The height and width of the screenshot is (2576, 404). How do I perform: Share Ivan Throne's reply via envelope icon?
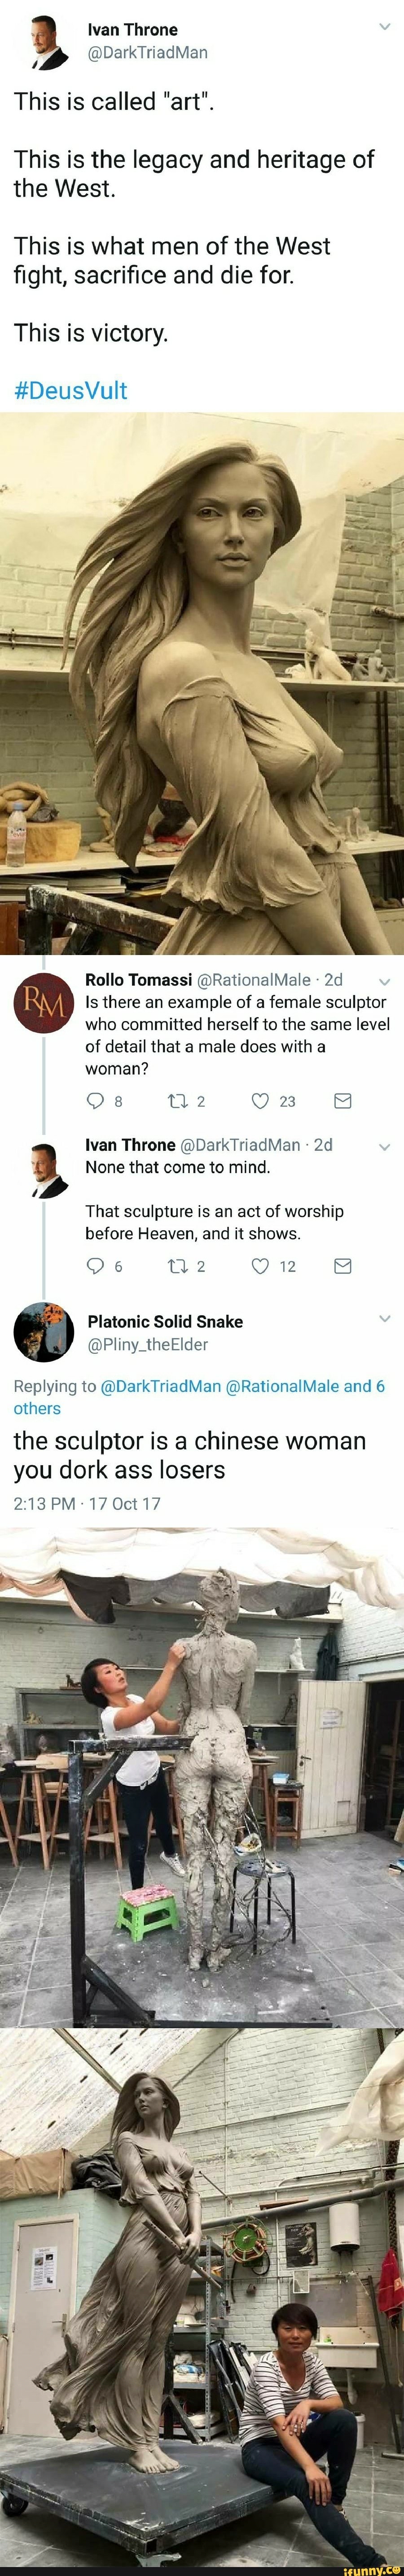click(x=342, y=1266)
